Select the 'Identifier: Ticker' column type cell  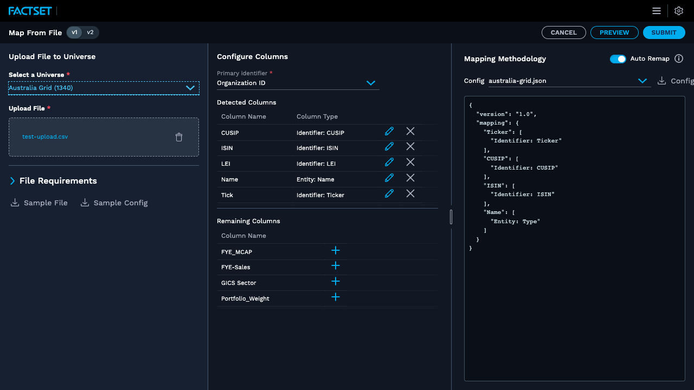pos(320,195)
